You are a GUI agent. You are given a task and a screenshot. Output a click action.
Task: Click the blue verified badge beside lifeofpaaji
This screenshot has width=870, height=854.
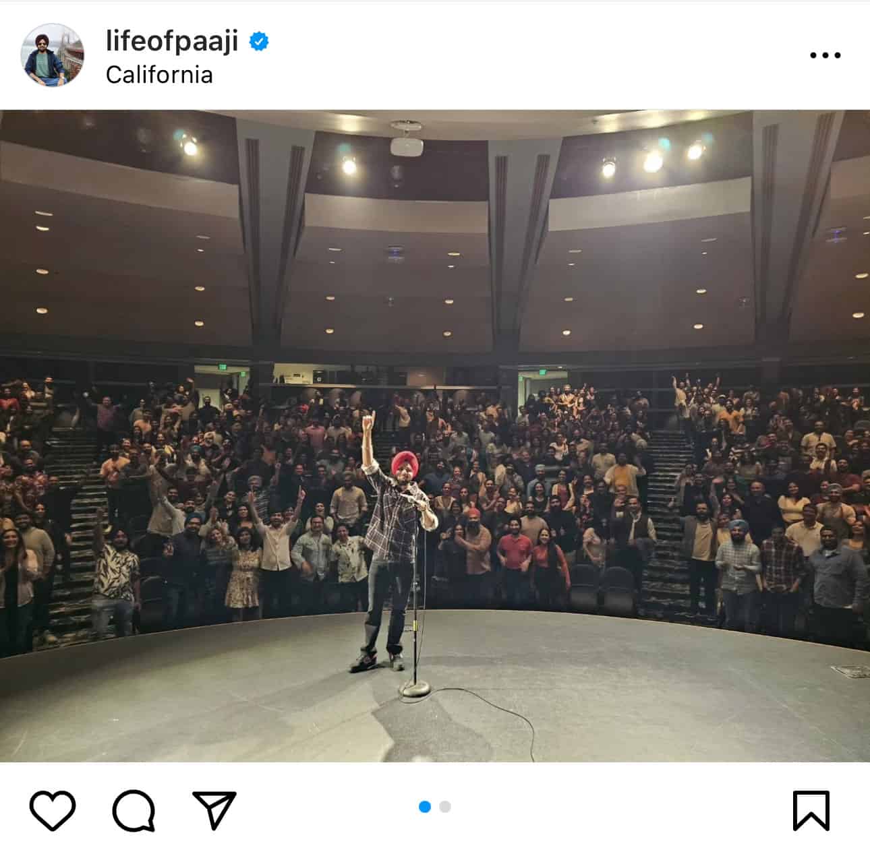(x=259, y=42)
